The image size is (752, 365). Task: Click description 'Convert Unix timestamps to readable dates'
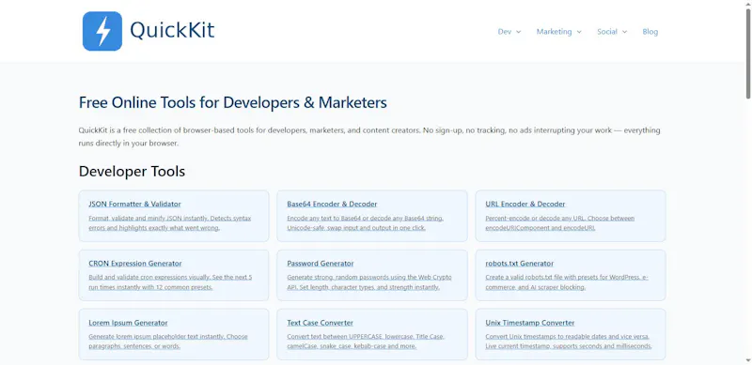pos(569,342)
